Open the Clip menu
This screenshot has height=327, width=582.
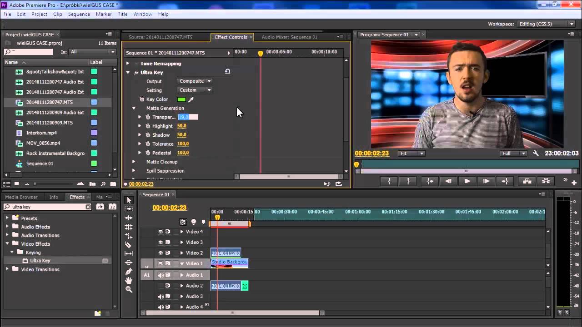58,14
